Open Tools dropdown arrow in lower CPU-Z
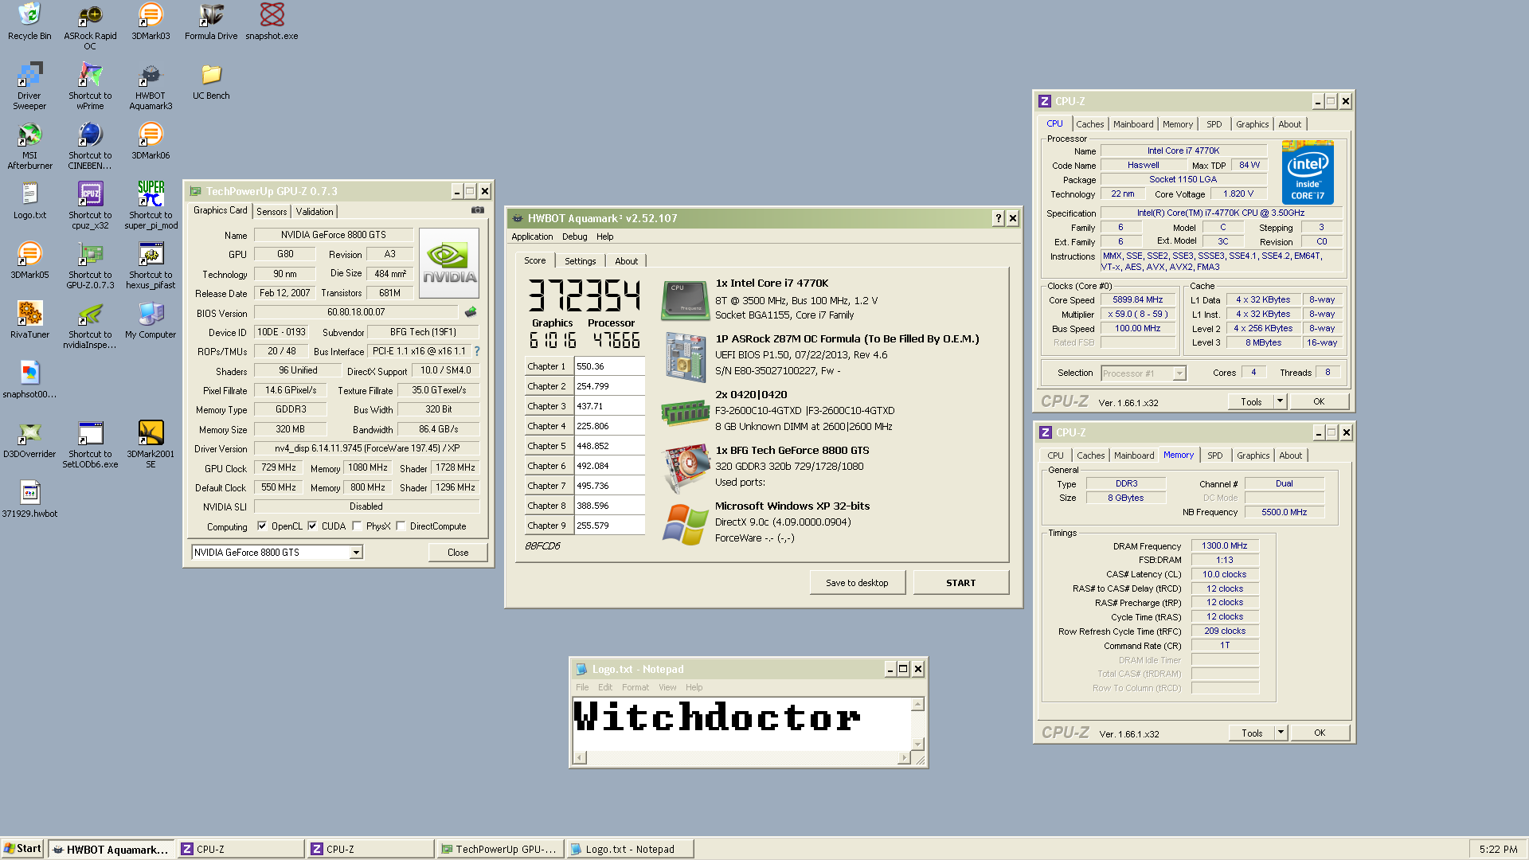The image size is (1529, 860). point(1281,733)
